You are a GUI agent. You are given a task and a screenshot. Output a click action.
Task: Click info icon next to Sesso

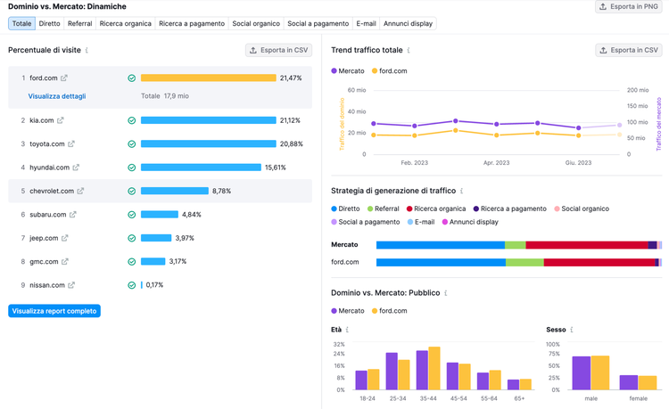(x=571, y=330)
